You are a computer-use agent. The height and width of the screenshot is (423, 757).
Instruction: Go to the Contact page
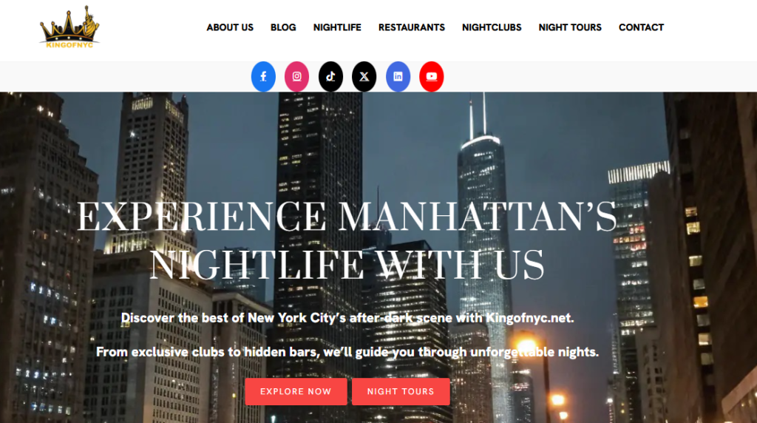(x=641, y=27)
